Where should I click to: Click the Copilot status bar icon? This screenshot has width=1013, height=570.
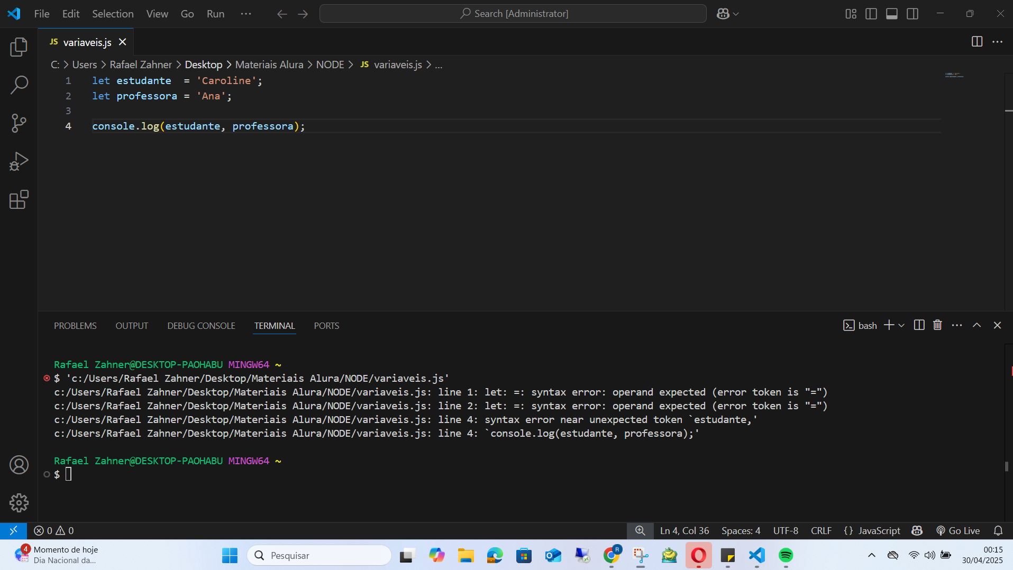pos(917,530)
